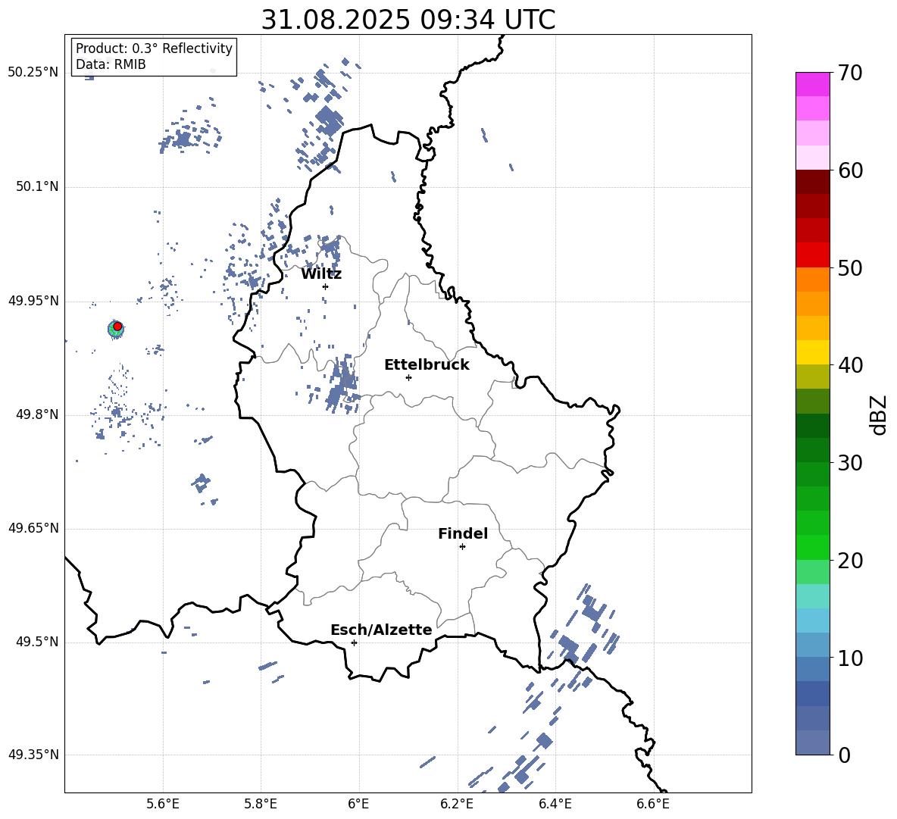Click the red dot radar marker

click(117, 327)
